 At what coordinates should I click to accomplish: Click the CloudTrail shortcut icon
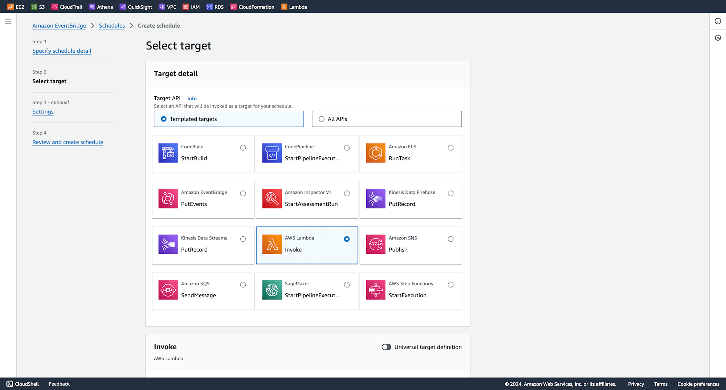(x=54, y=7)
